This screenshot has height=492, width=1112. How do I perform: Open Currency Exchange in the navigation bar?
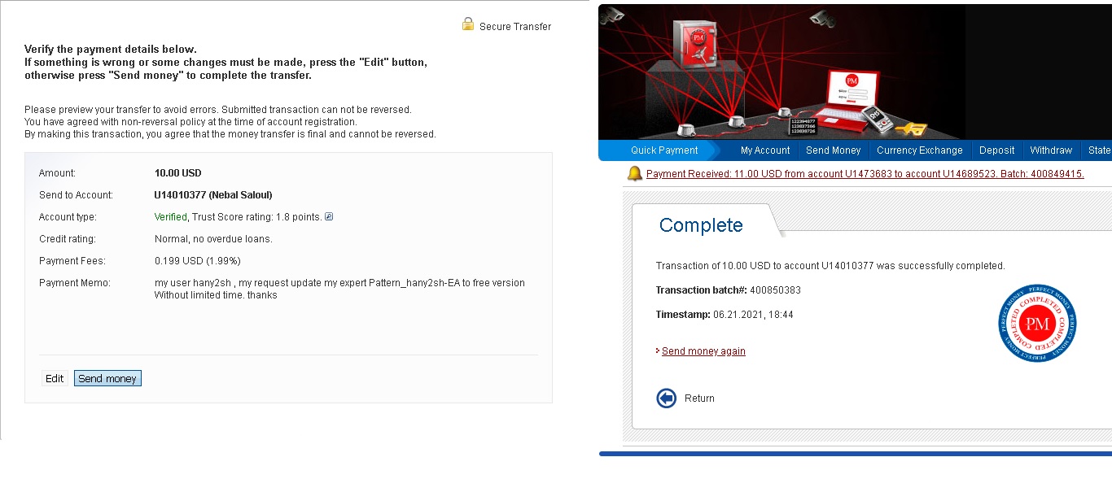coord(920,150)
